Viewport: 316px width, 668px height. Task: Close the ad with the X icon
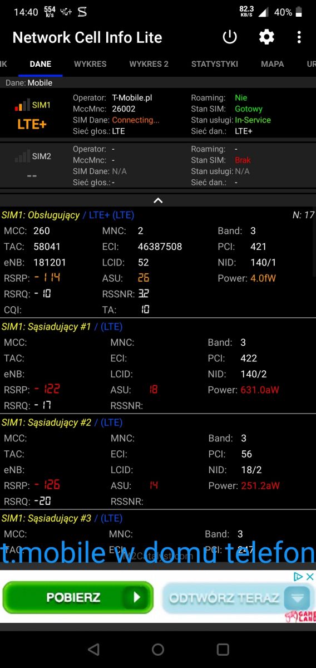[x=310, y=577]
